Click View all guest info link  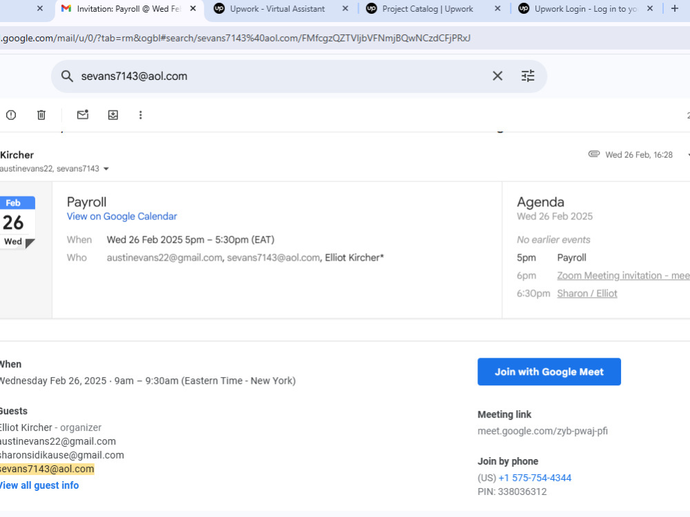(x=39, y=485)
